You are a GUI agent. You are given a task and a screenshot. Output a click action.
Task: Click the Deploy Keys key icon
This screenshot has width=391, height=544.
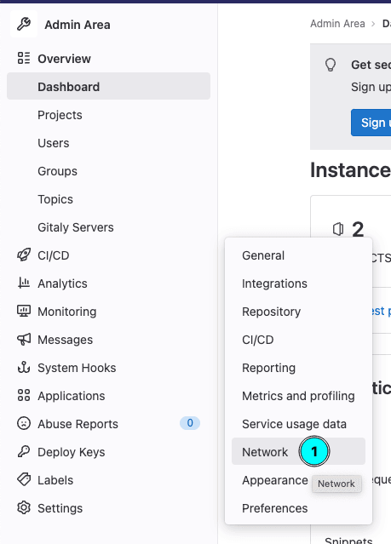click(24, 451)
